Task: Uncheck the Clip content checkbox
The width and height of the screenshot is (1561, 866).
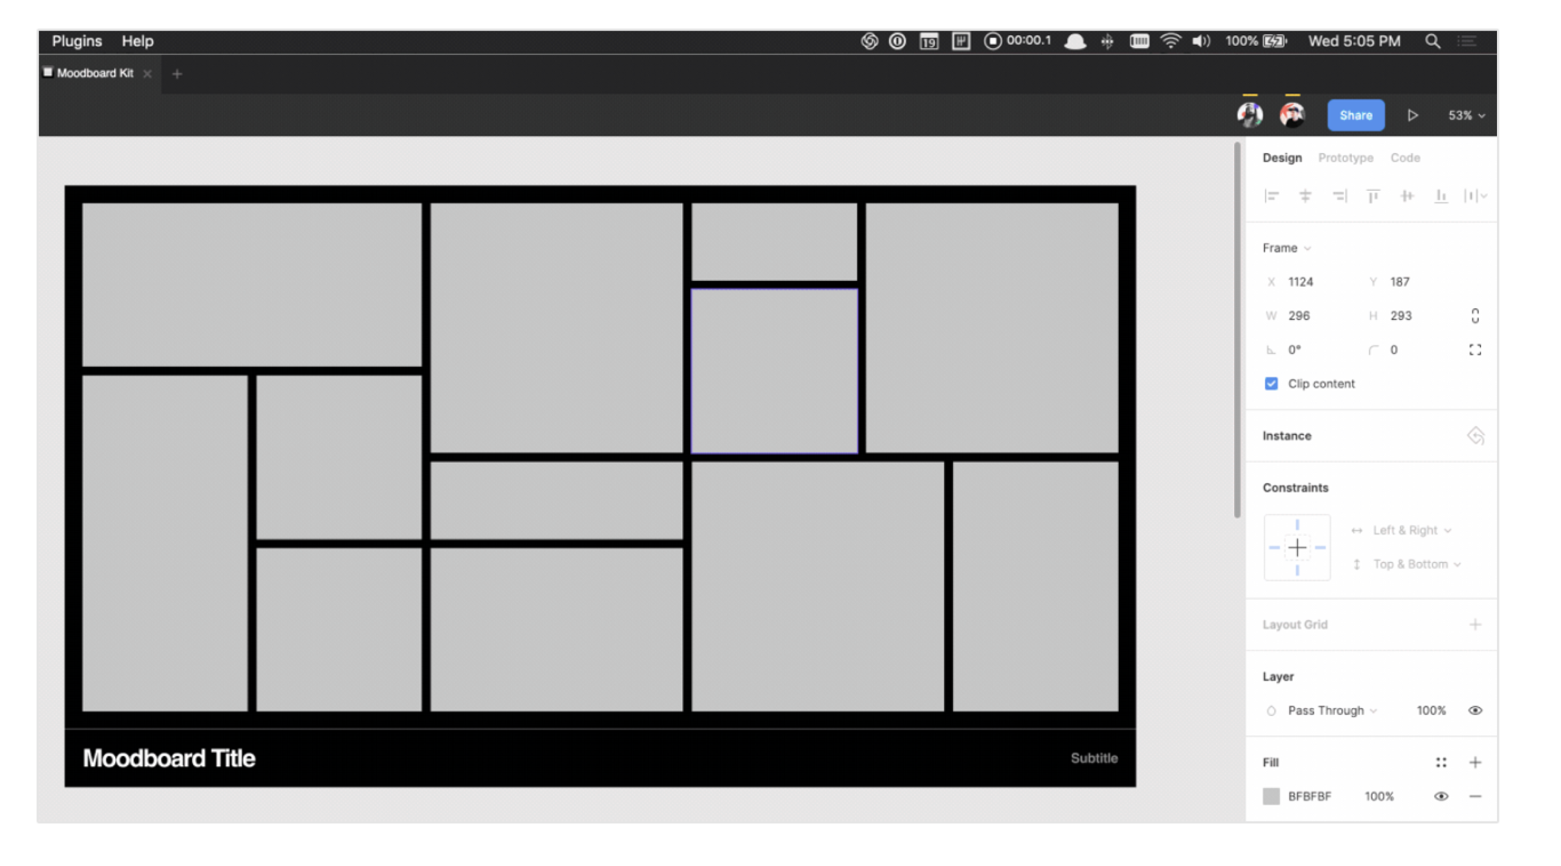Action: click(1271, 383)
